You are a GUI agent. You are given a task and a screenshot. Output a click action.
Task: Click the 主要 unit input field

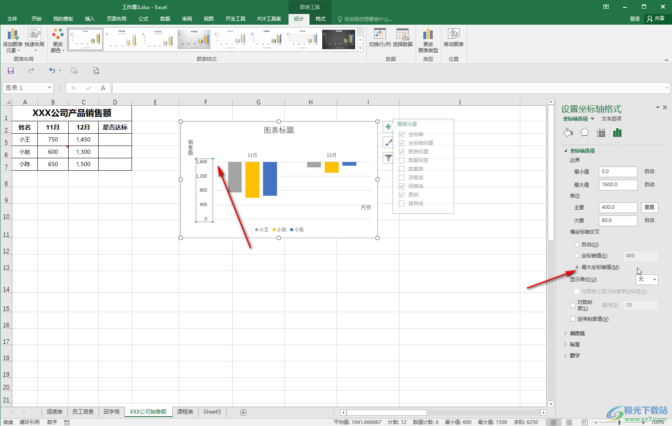point(618,207)
